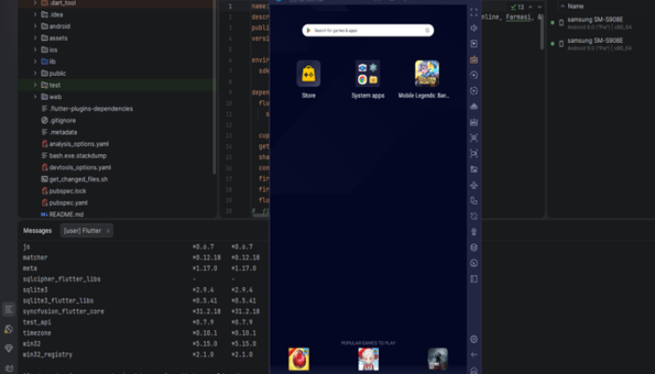Expand the android folder chevron

point(36,26)
